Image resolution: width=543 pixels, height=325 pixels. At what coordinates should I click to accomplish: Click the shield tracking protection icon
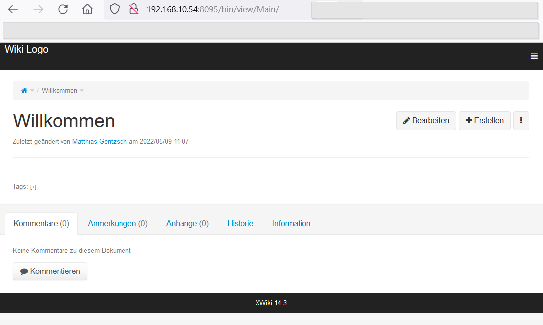115,9
